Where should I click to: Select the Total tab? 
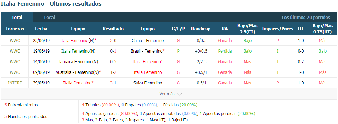(x=17, y=18)
